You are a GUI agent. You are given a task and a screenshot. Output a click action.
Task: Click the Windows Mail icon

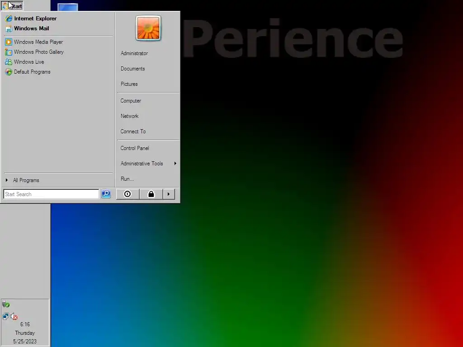coord(9,28)
